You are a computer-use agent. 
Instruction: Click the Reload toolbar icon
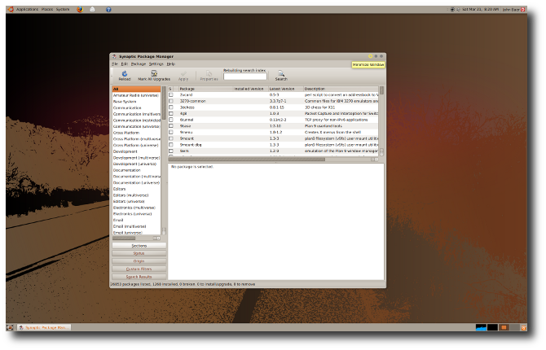coord(125,73)
